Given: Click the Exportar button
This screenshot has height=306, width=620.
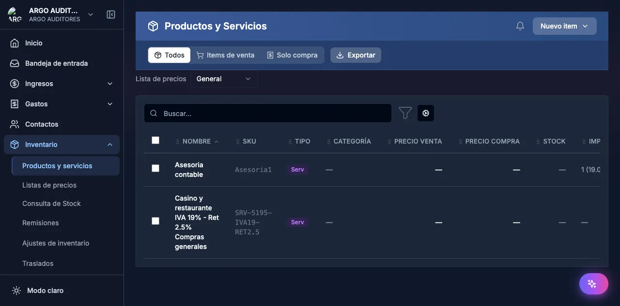Looking at the screenshot, I should (356, 55).
